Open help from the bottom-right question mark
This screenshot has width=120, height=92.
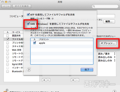(114, 91)
